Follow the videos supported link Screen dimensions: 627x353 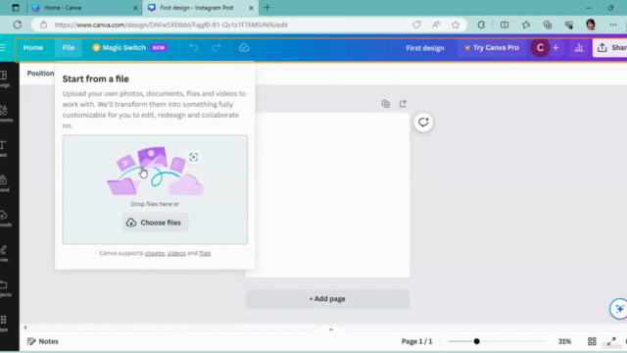click(x=176, y=253)
